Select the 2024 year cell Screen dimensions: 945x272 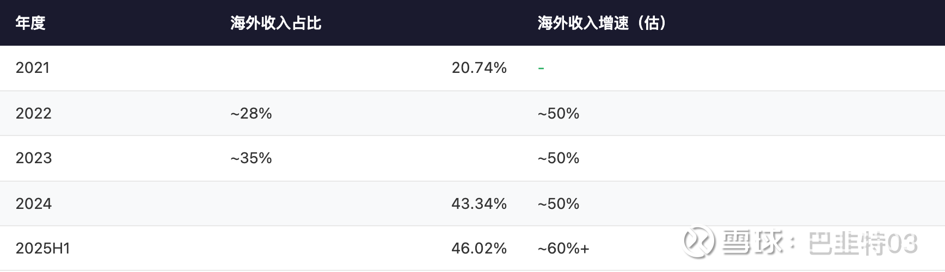pyautogui.click(x=34, y=203)
